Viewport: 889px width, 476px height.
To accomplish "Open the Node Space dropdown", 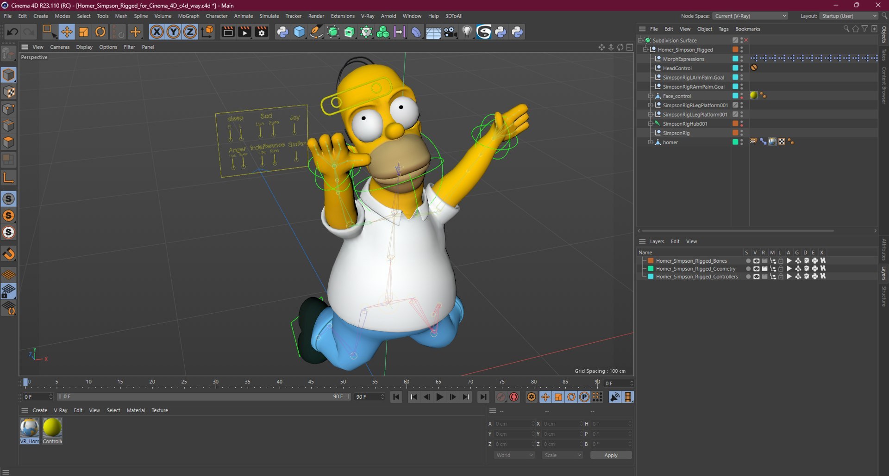I will pos(750,16).
